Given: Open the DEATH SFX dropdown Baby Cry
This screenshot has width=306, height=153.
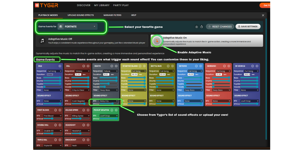Looking at the screenshot, I should 109,101.
